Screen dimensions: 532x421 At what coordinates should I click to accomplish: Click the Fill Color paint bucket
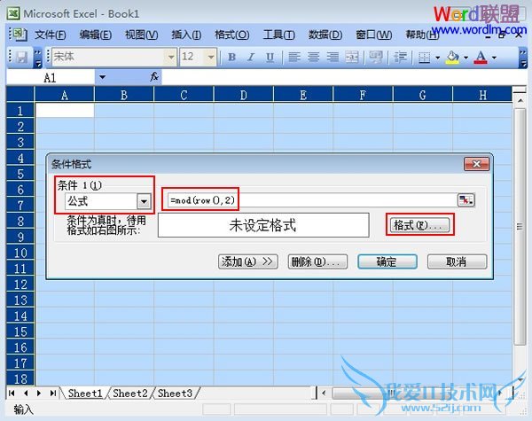click(452, 57)
